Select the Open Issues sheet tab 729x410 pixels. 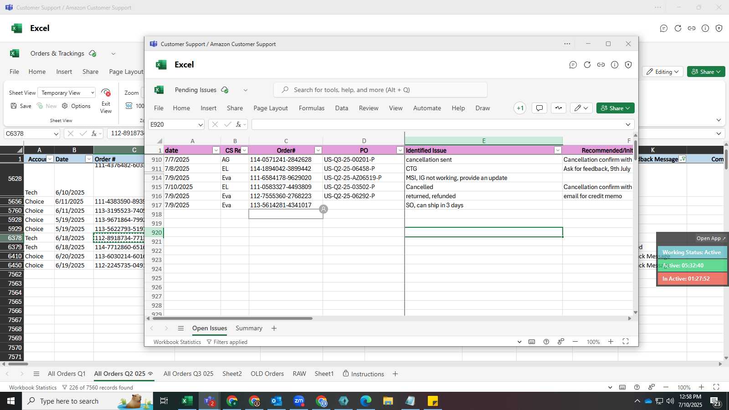click(x=210, y=328)
